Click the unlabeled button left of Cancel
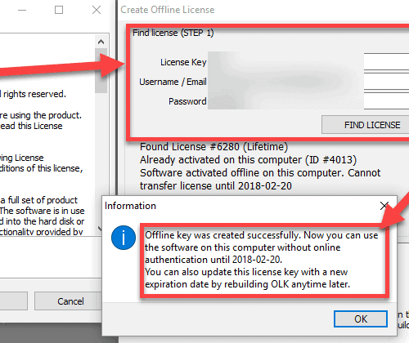Viewport: 409px width, 343px height. point(12,301)
